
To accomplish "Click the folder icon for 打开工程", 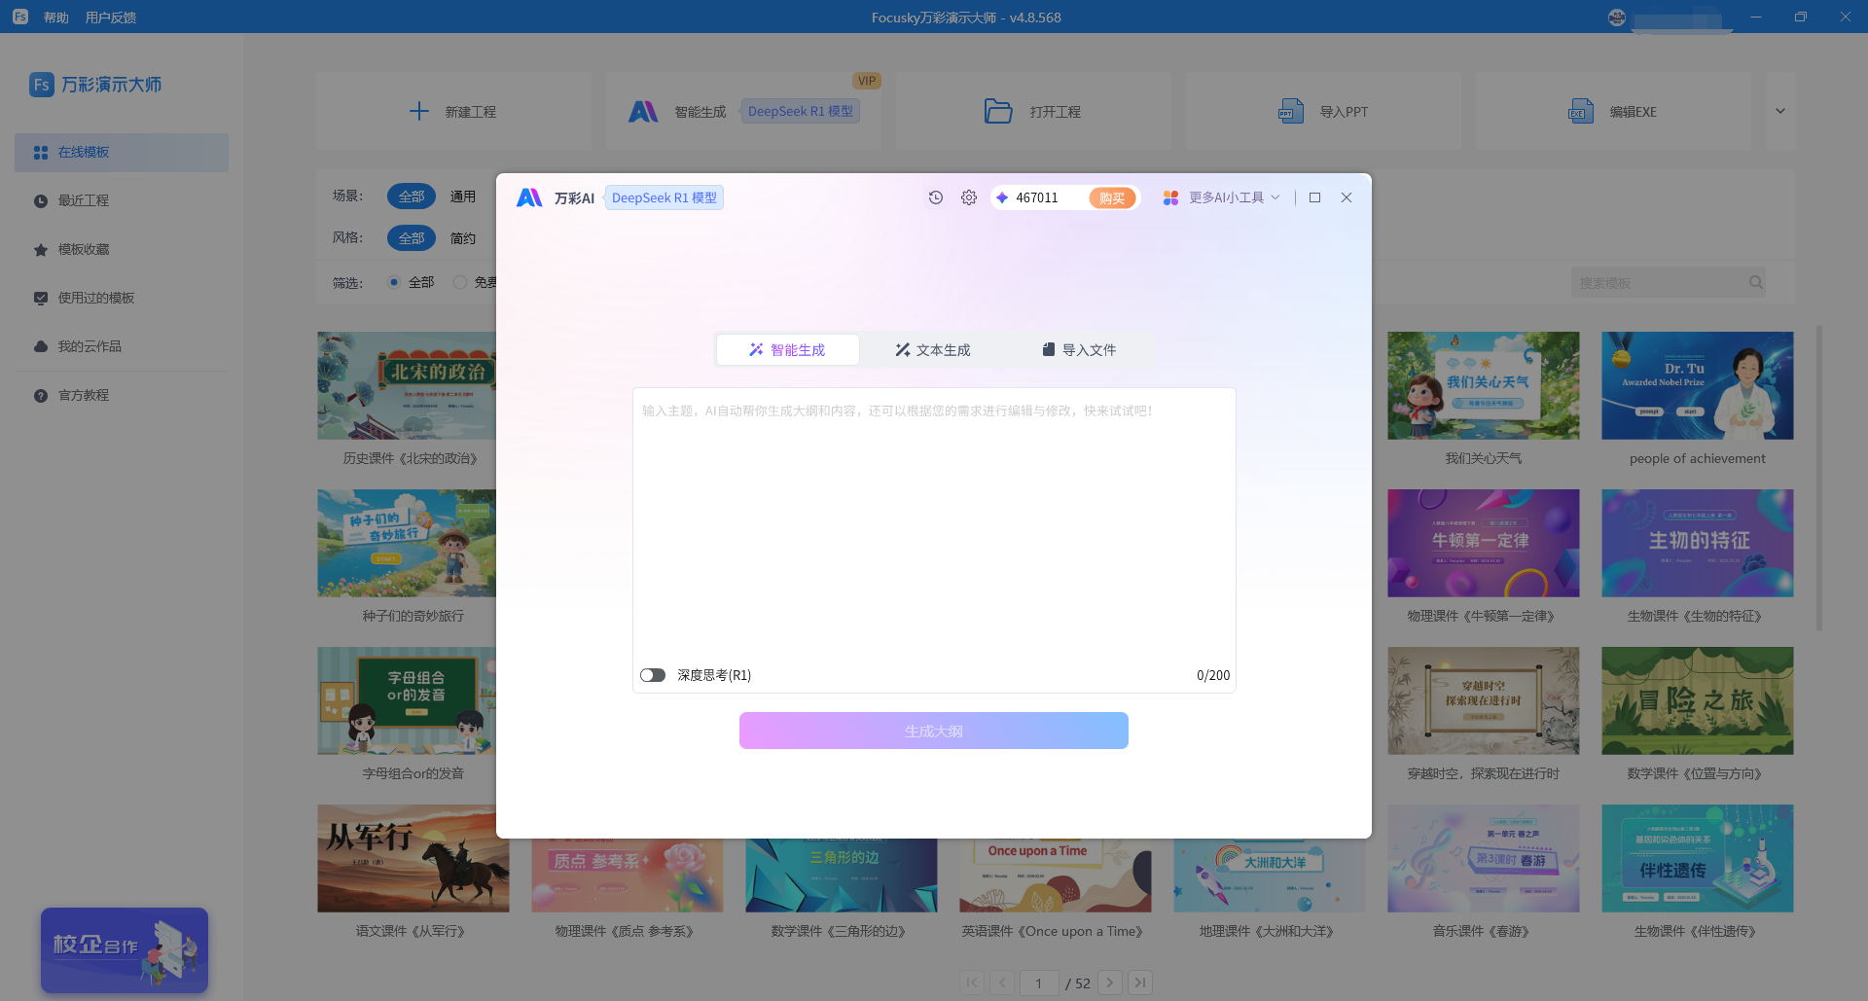I will (998, 111).
